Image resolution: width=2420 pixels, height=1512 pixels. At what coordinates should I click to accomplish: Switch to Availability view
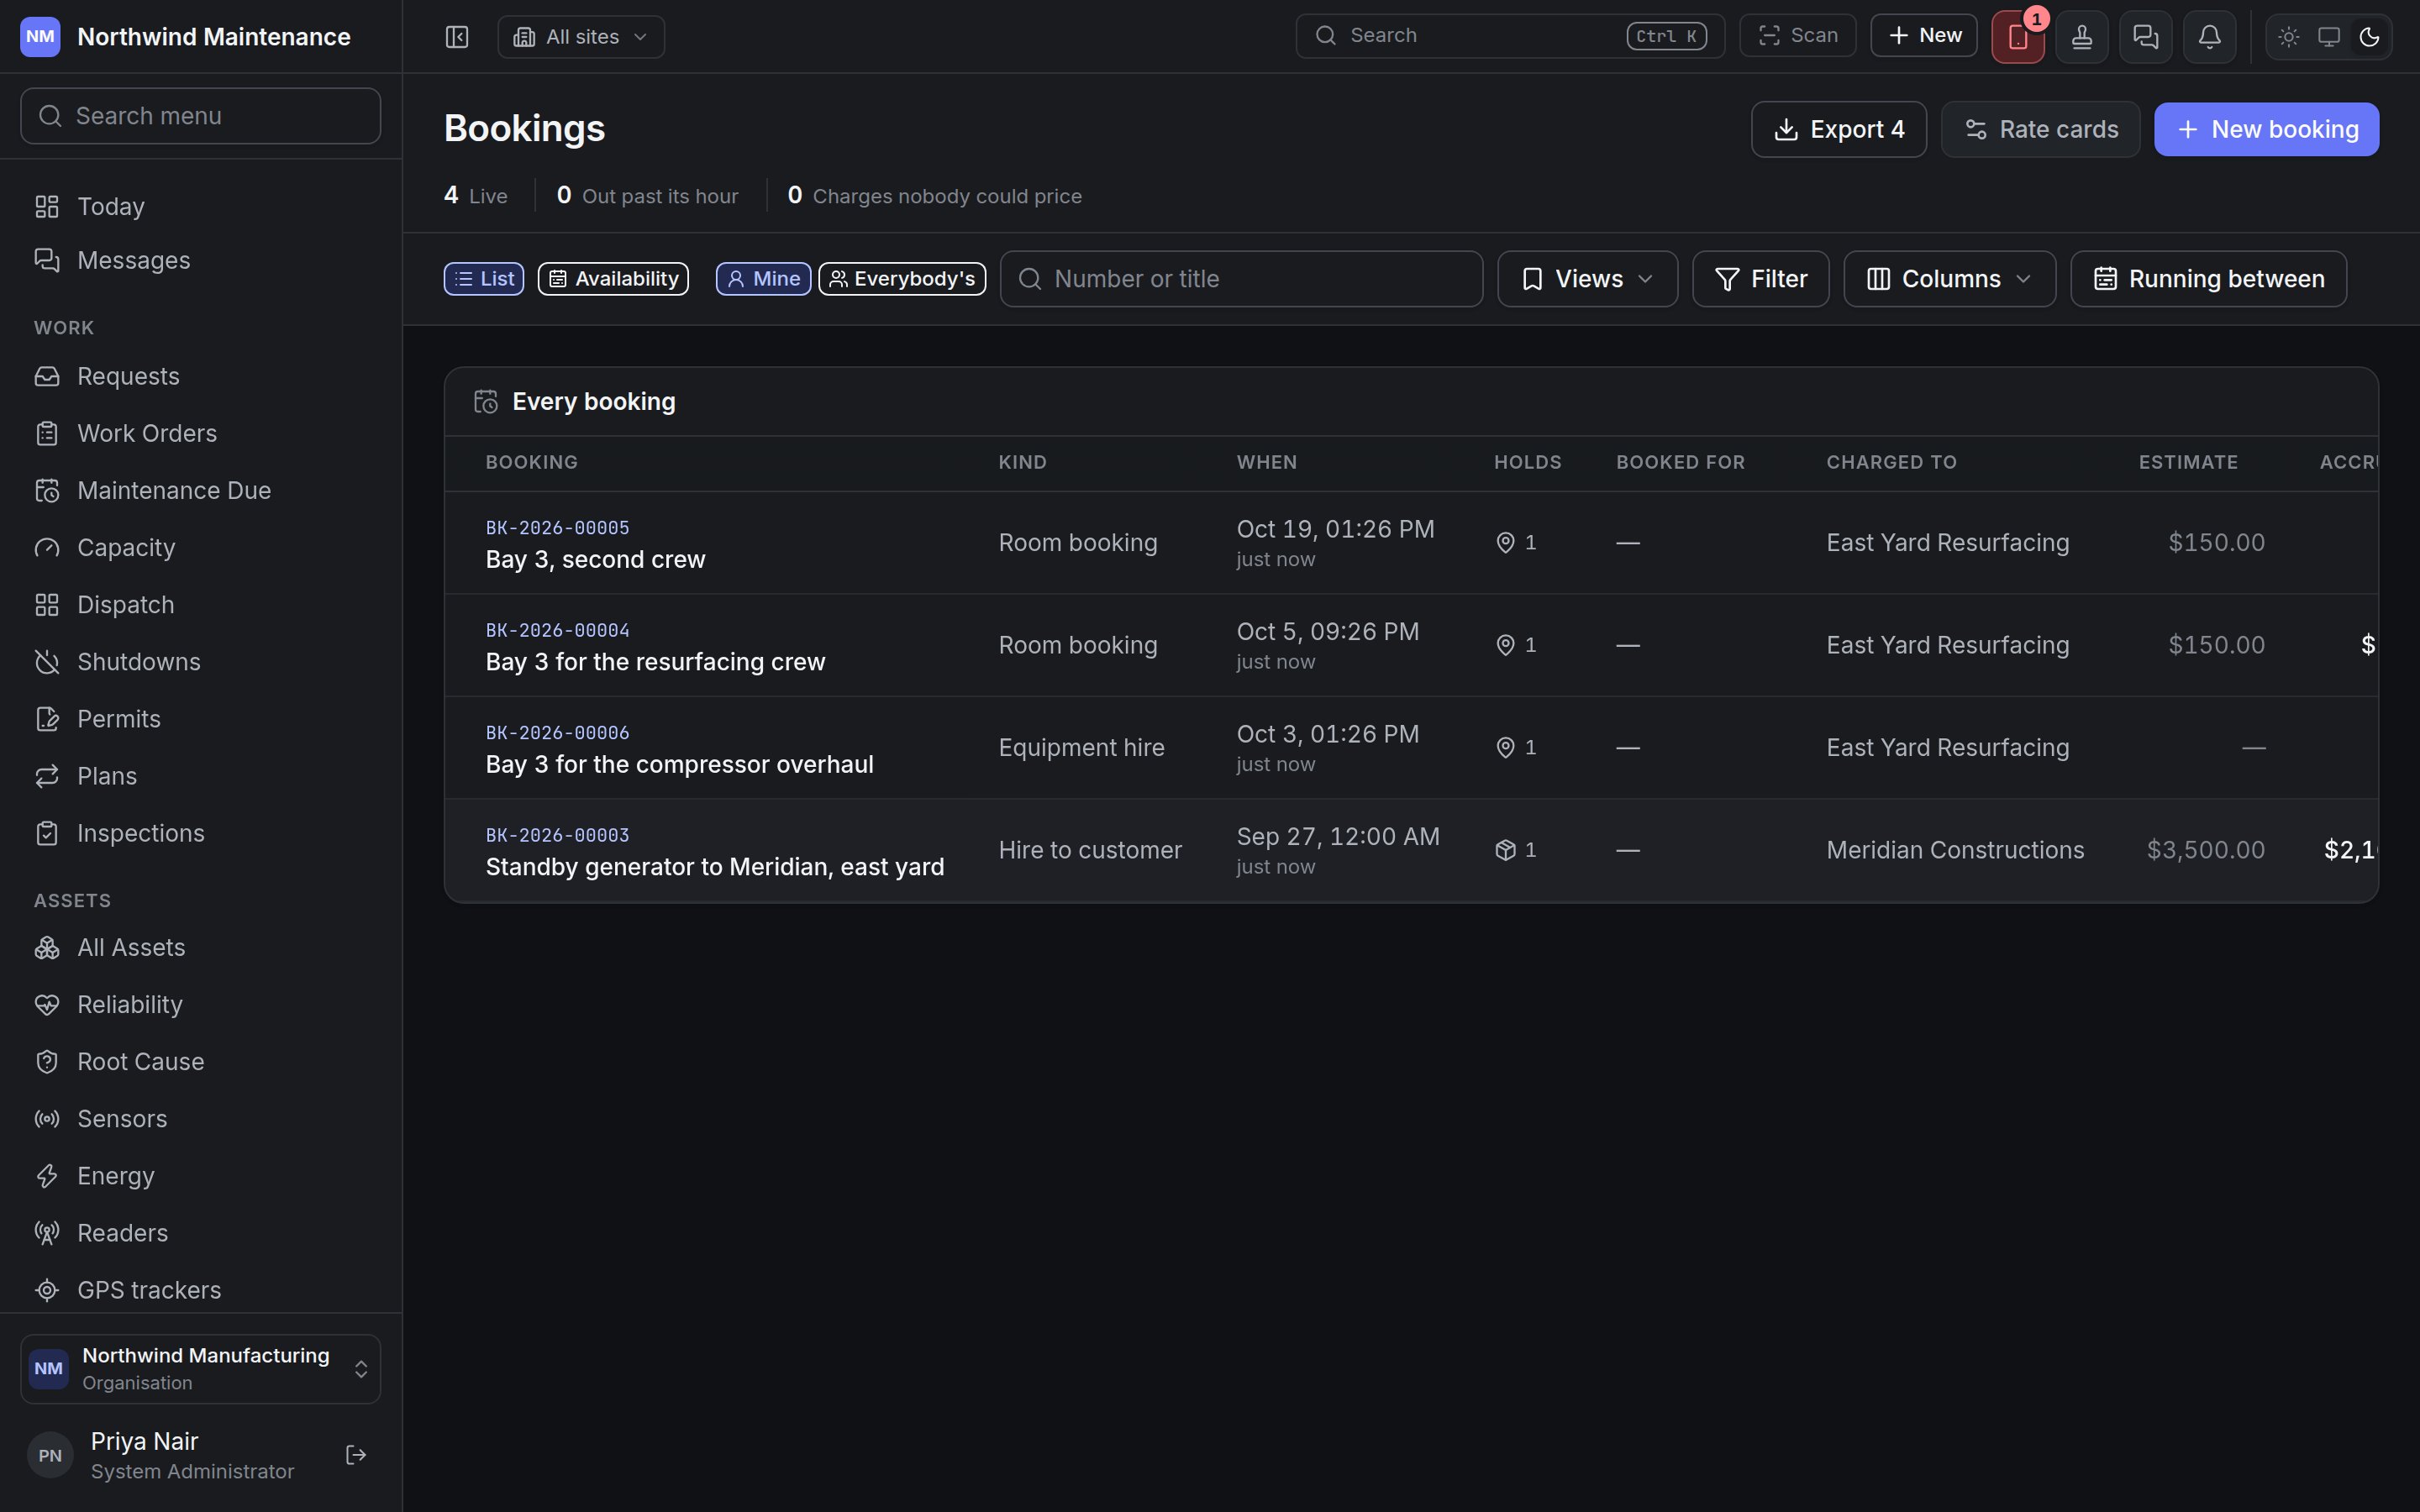[613, 279]
